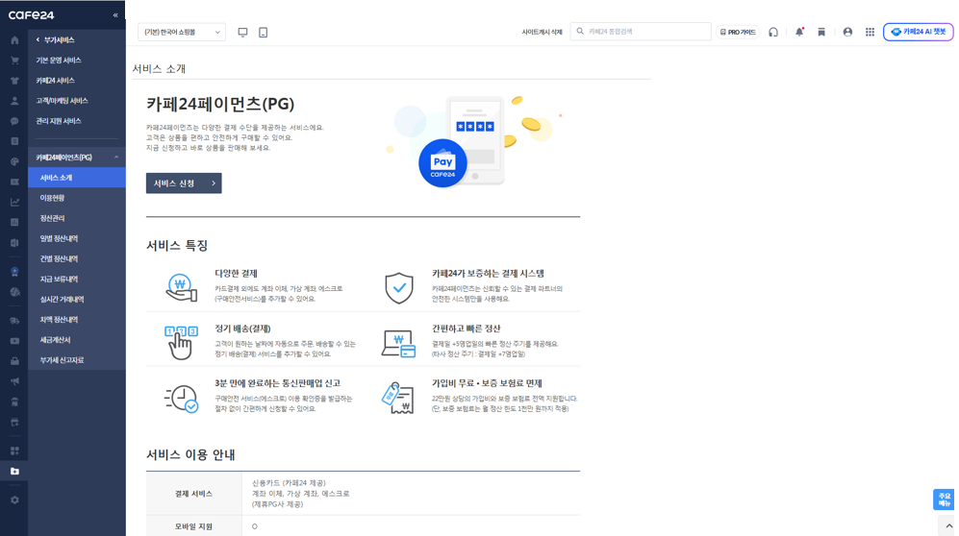959x536 pixels.
Task: Open the t-shirt products icon
Action: (x=14, y=81)
